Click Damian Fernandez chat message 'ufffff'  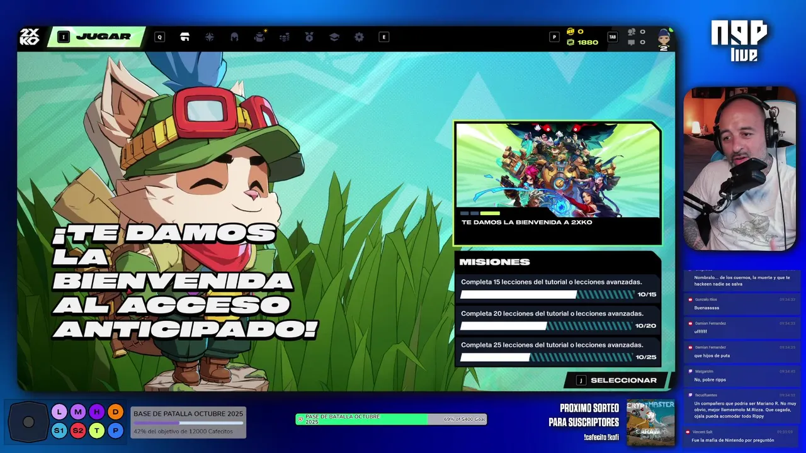click(742, 327)
